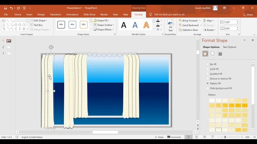Switch to the Home tab
This screenshot has height=144, width=257.
[18, 14]
